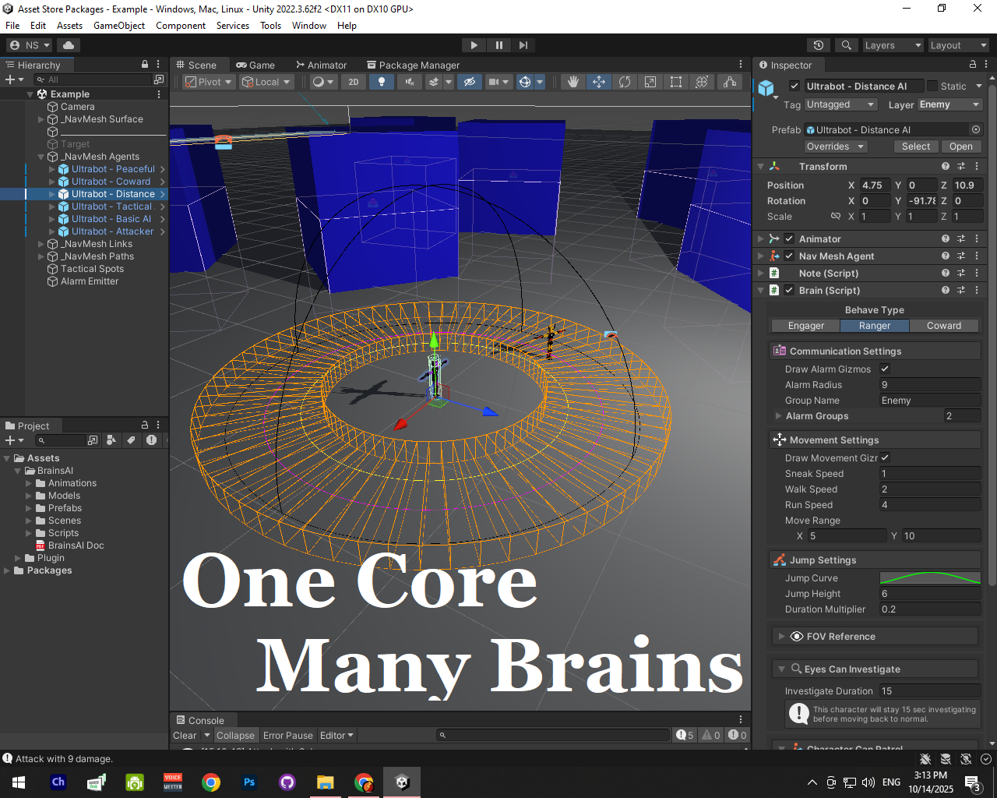The height and width of the screenshot is (798, 997).
Task: Select the Rotate tool
Action: point(625,82)
